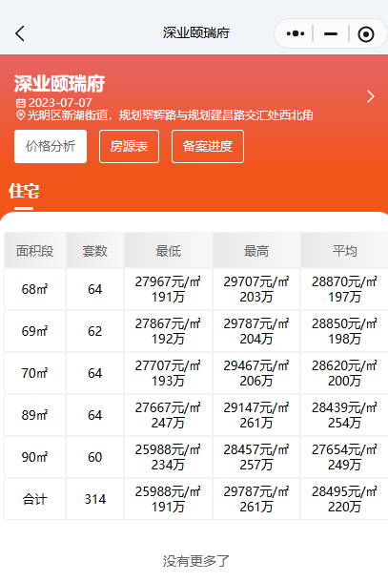Click highest price 29707元/㎡ cell
Image resolution: width=388 pixels, height=582 pixels.
tap(256, 289)
